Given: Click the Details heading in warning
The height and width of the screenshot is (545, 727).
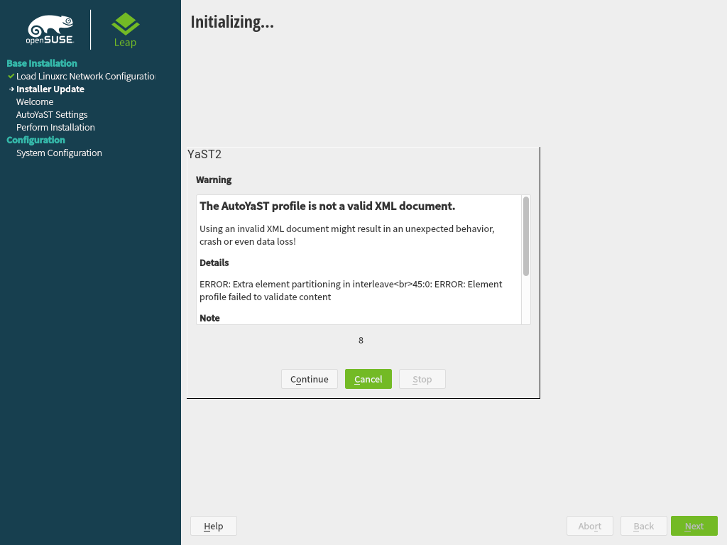Looking at the screenshot, I should tap(214, 263).
